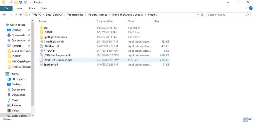Click the magnifying glass search icon
The width and height of the screenshot is (253, 122).
[x=247, y=15]
